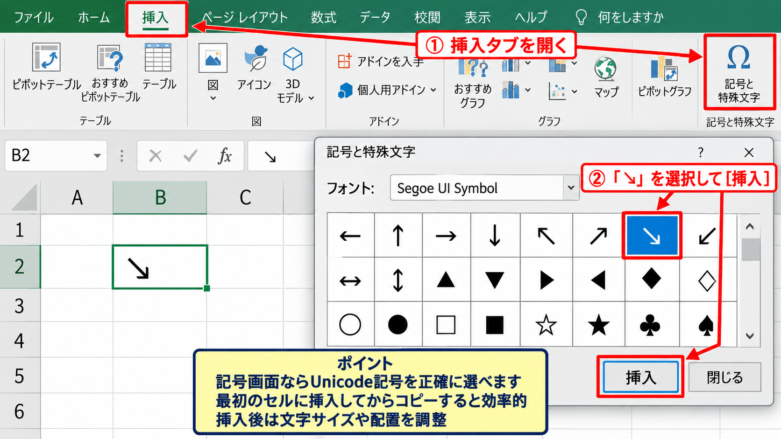Image resolution: width=781 pixels, height=439 pixels.
Task: Switch to the Home (ホーム) tab
Action: pos(94,17)
